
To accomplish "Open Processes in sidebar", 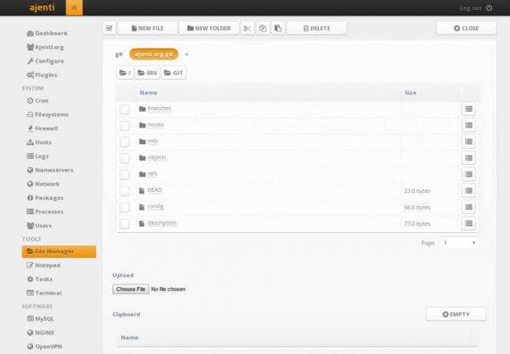I will click(x=45, y=212).
